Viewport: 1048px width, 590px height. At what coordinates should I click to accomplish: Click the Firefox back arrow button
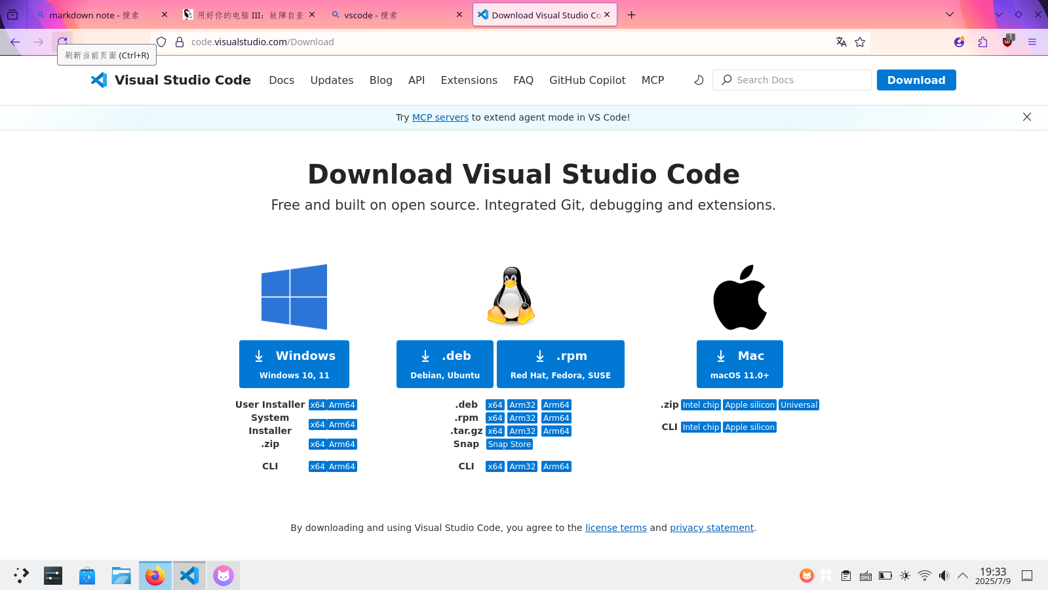click(x=15, y=42)
